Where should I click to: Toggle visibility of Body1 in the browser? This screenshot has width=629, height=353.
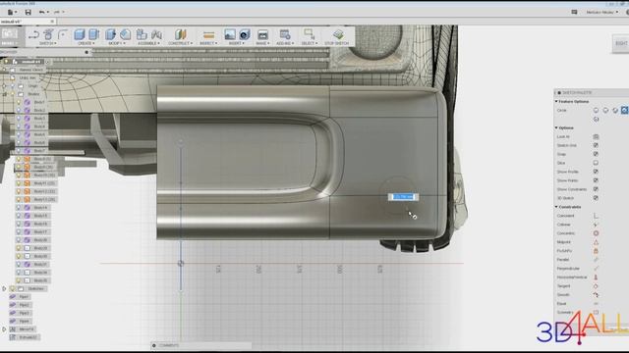click(19, 102)
